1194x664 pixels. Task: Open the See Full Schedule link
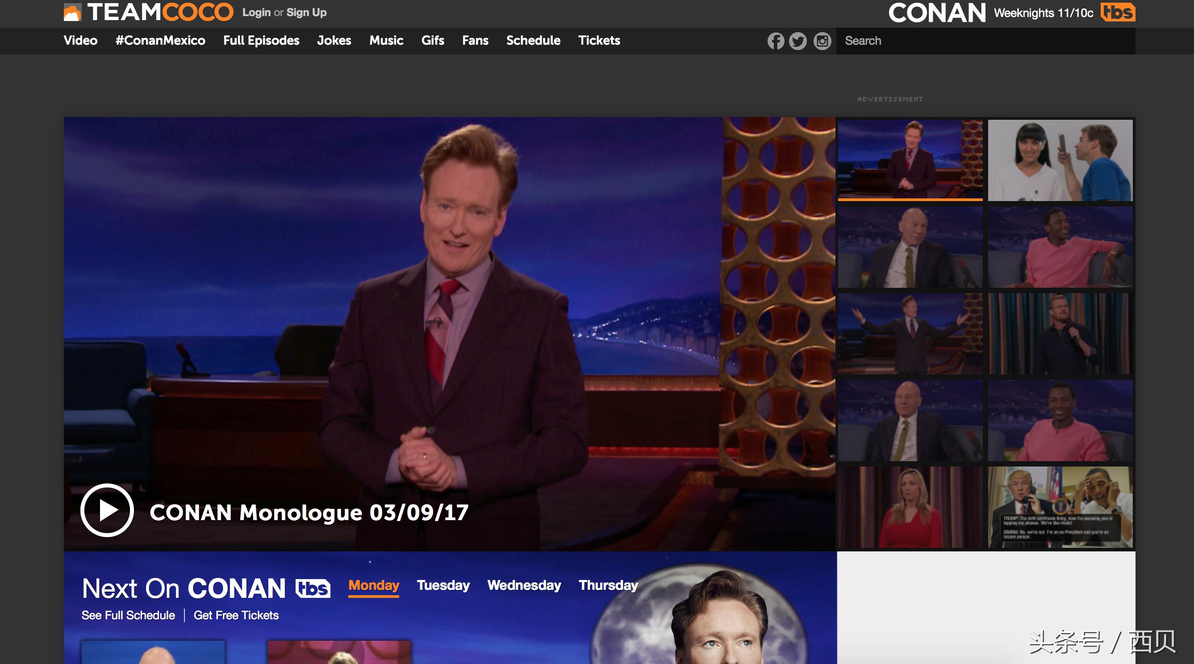pos(129,615)
